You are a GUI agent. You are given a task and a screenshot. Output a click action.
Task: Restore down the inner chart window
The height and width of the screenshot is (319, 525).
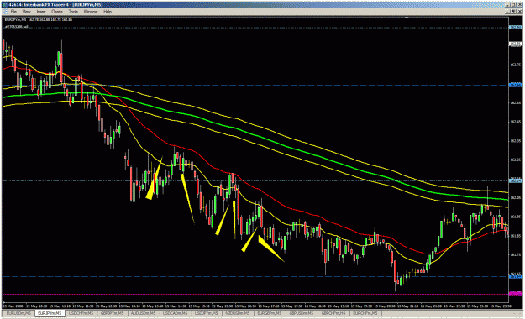coord(513,12)
